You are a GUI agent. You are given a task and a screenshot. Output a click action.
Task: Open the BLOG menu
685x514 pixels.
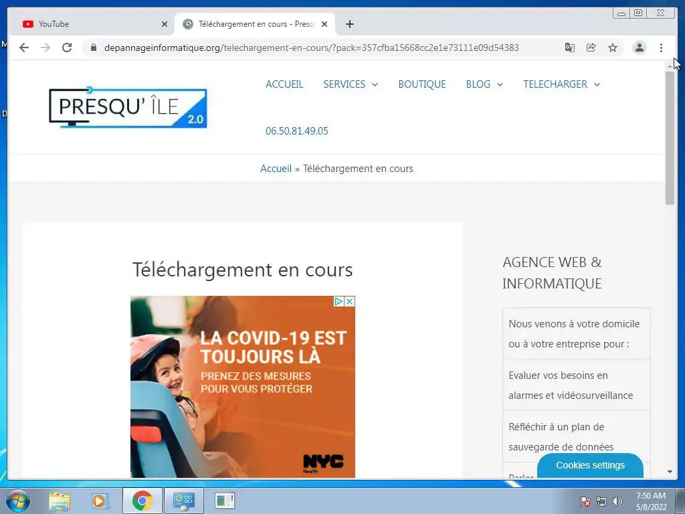[478, 84]
